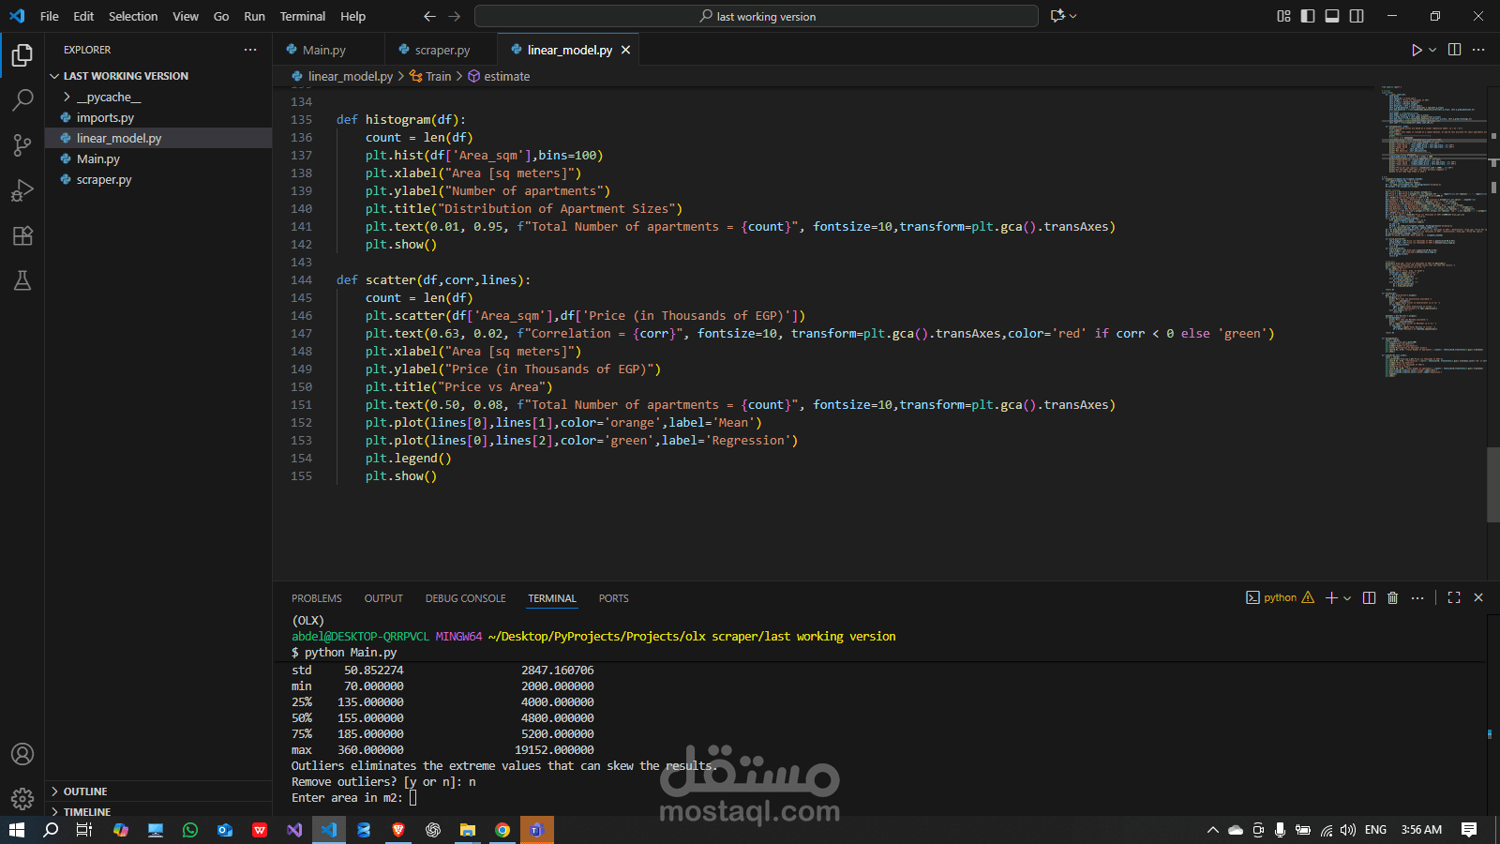The height and width of the screenshot is (844, 1500).
Task: Kill the terminal with trash icon
Action: click(x=1392, y=598)
